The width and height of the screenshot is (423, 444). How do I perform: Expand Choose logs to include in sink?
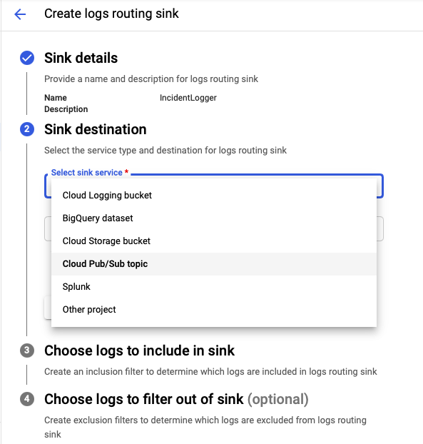(140, 350)
